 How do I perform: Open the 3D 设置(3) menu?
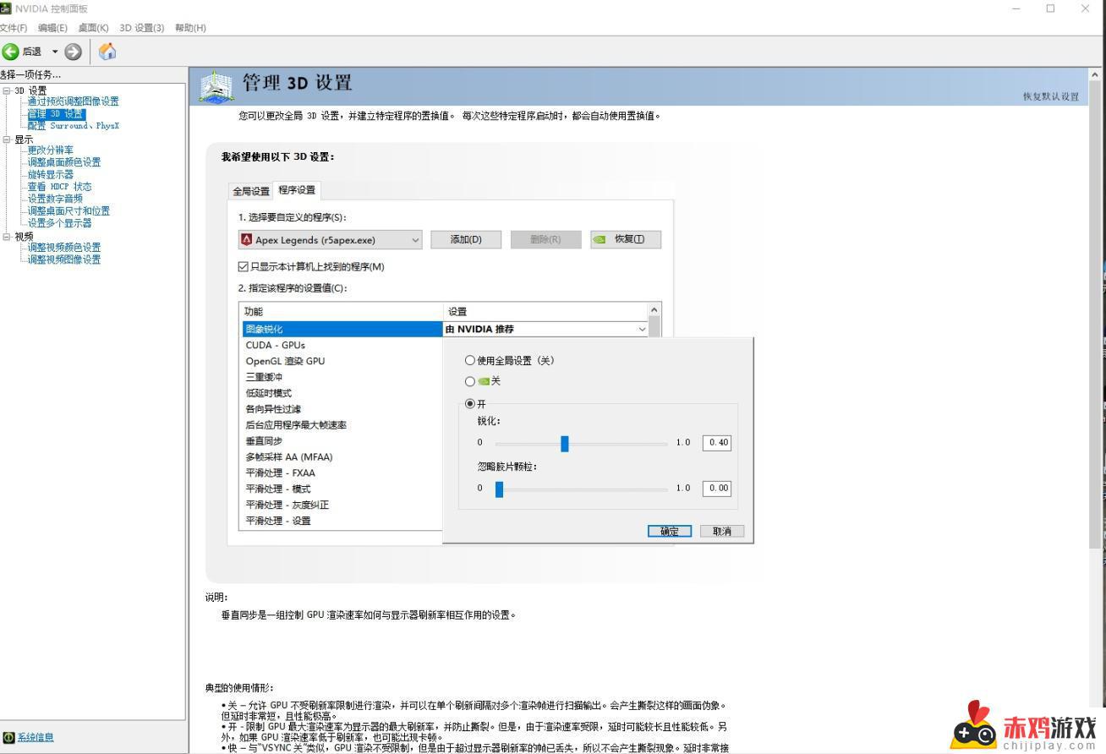[x=141, y=28]
